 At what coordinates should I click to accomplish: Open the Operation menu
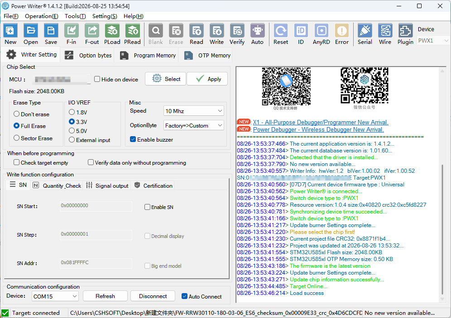pos(41,16)
